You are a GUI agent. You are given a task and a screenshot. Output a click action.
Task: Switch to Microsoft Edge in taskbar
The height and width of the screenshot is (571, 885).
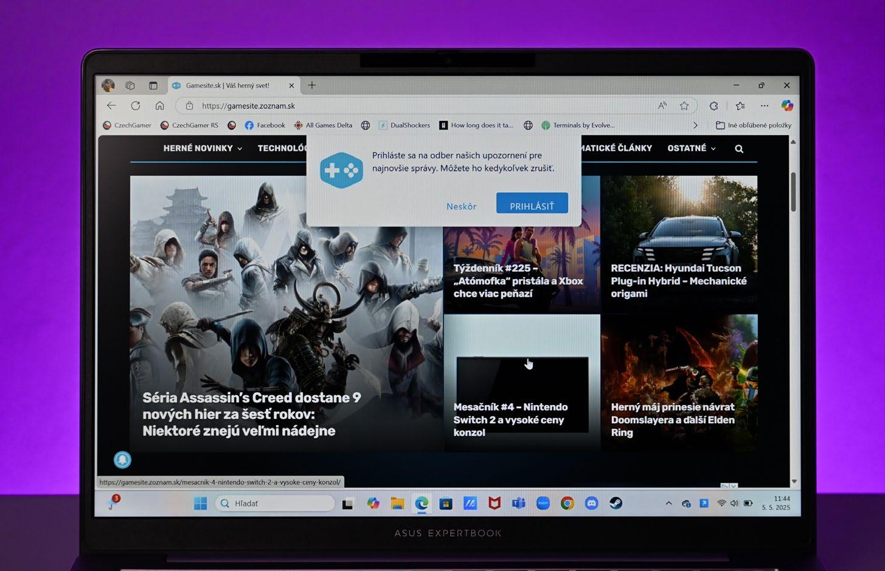coord(422,504)
